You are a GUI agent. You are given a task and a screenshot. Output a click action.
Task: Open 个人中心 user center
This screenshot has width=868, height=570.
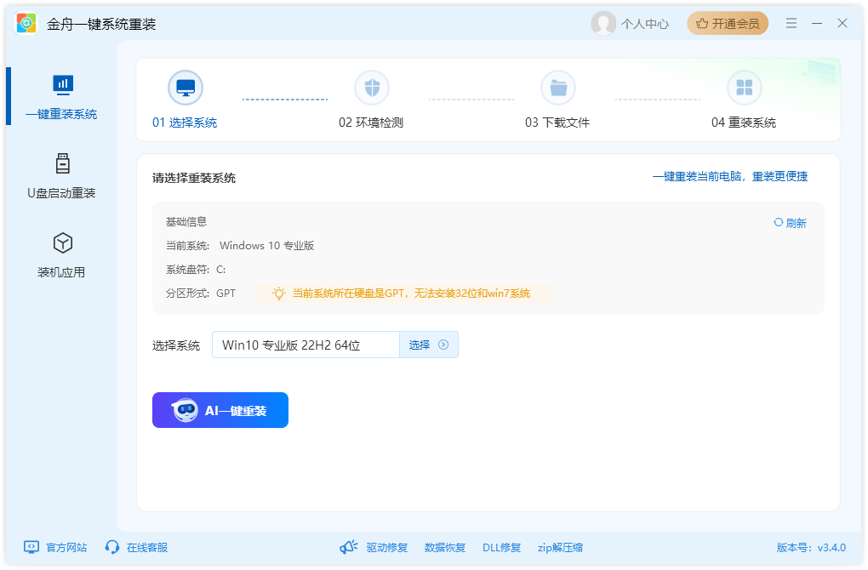[630, 23]
